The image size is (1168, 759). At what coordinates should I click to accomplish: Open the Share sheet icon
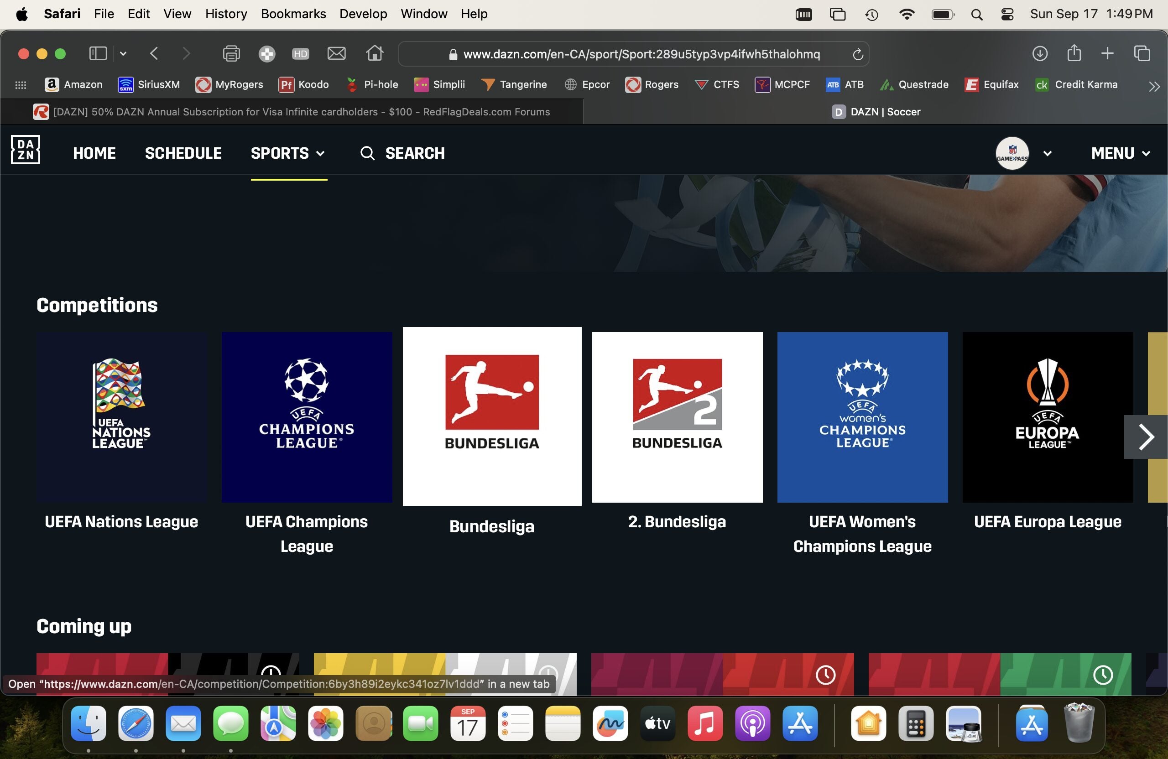pos(1074,53)
